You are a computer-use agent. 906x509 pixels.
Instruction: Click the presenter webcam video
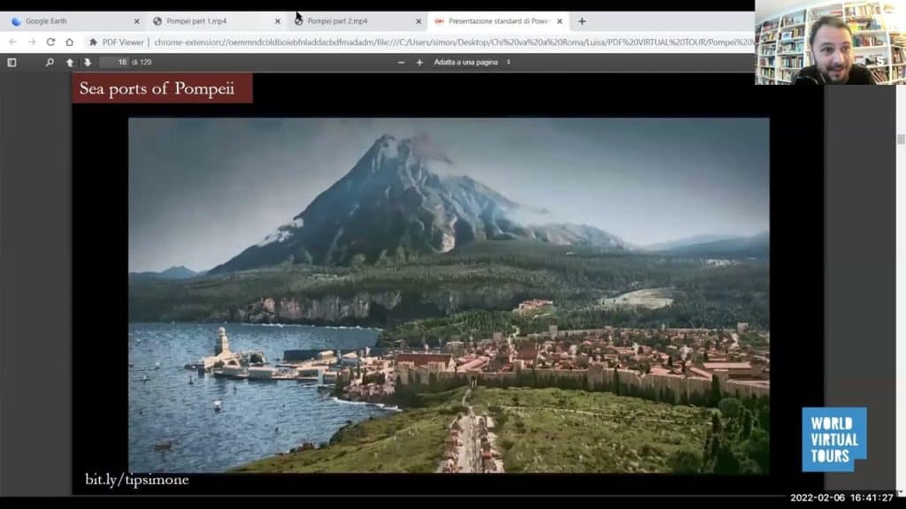(x=830, y=42)
